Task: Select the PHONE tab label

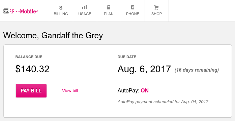Action: tap(133, 14)
